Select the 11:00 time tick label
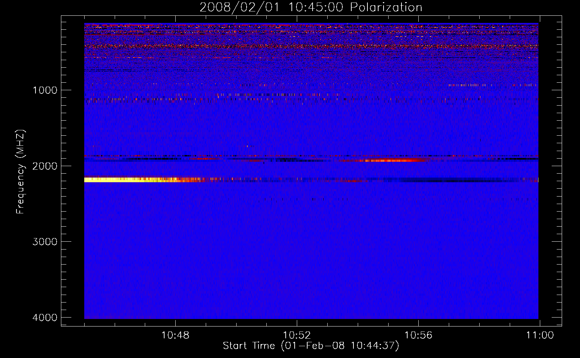 (x=539, y=335)
